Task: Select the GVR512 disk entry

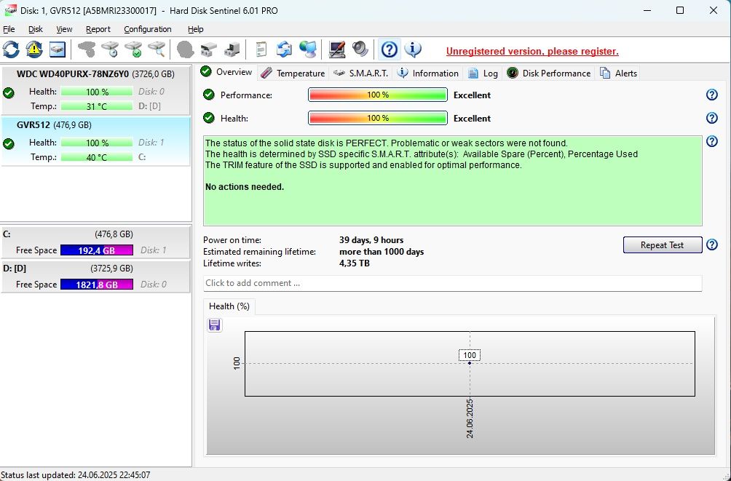Action: coord(95,141)
